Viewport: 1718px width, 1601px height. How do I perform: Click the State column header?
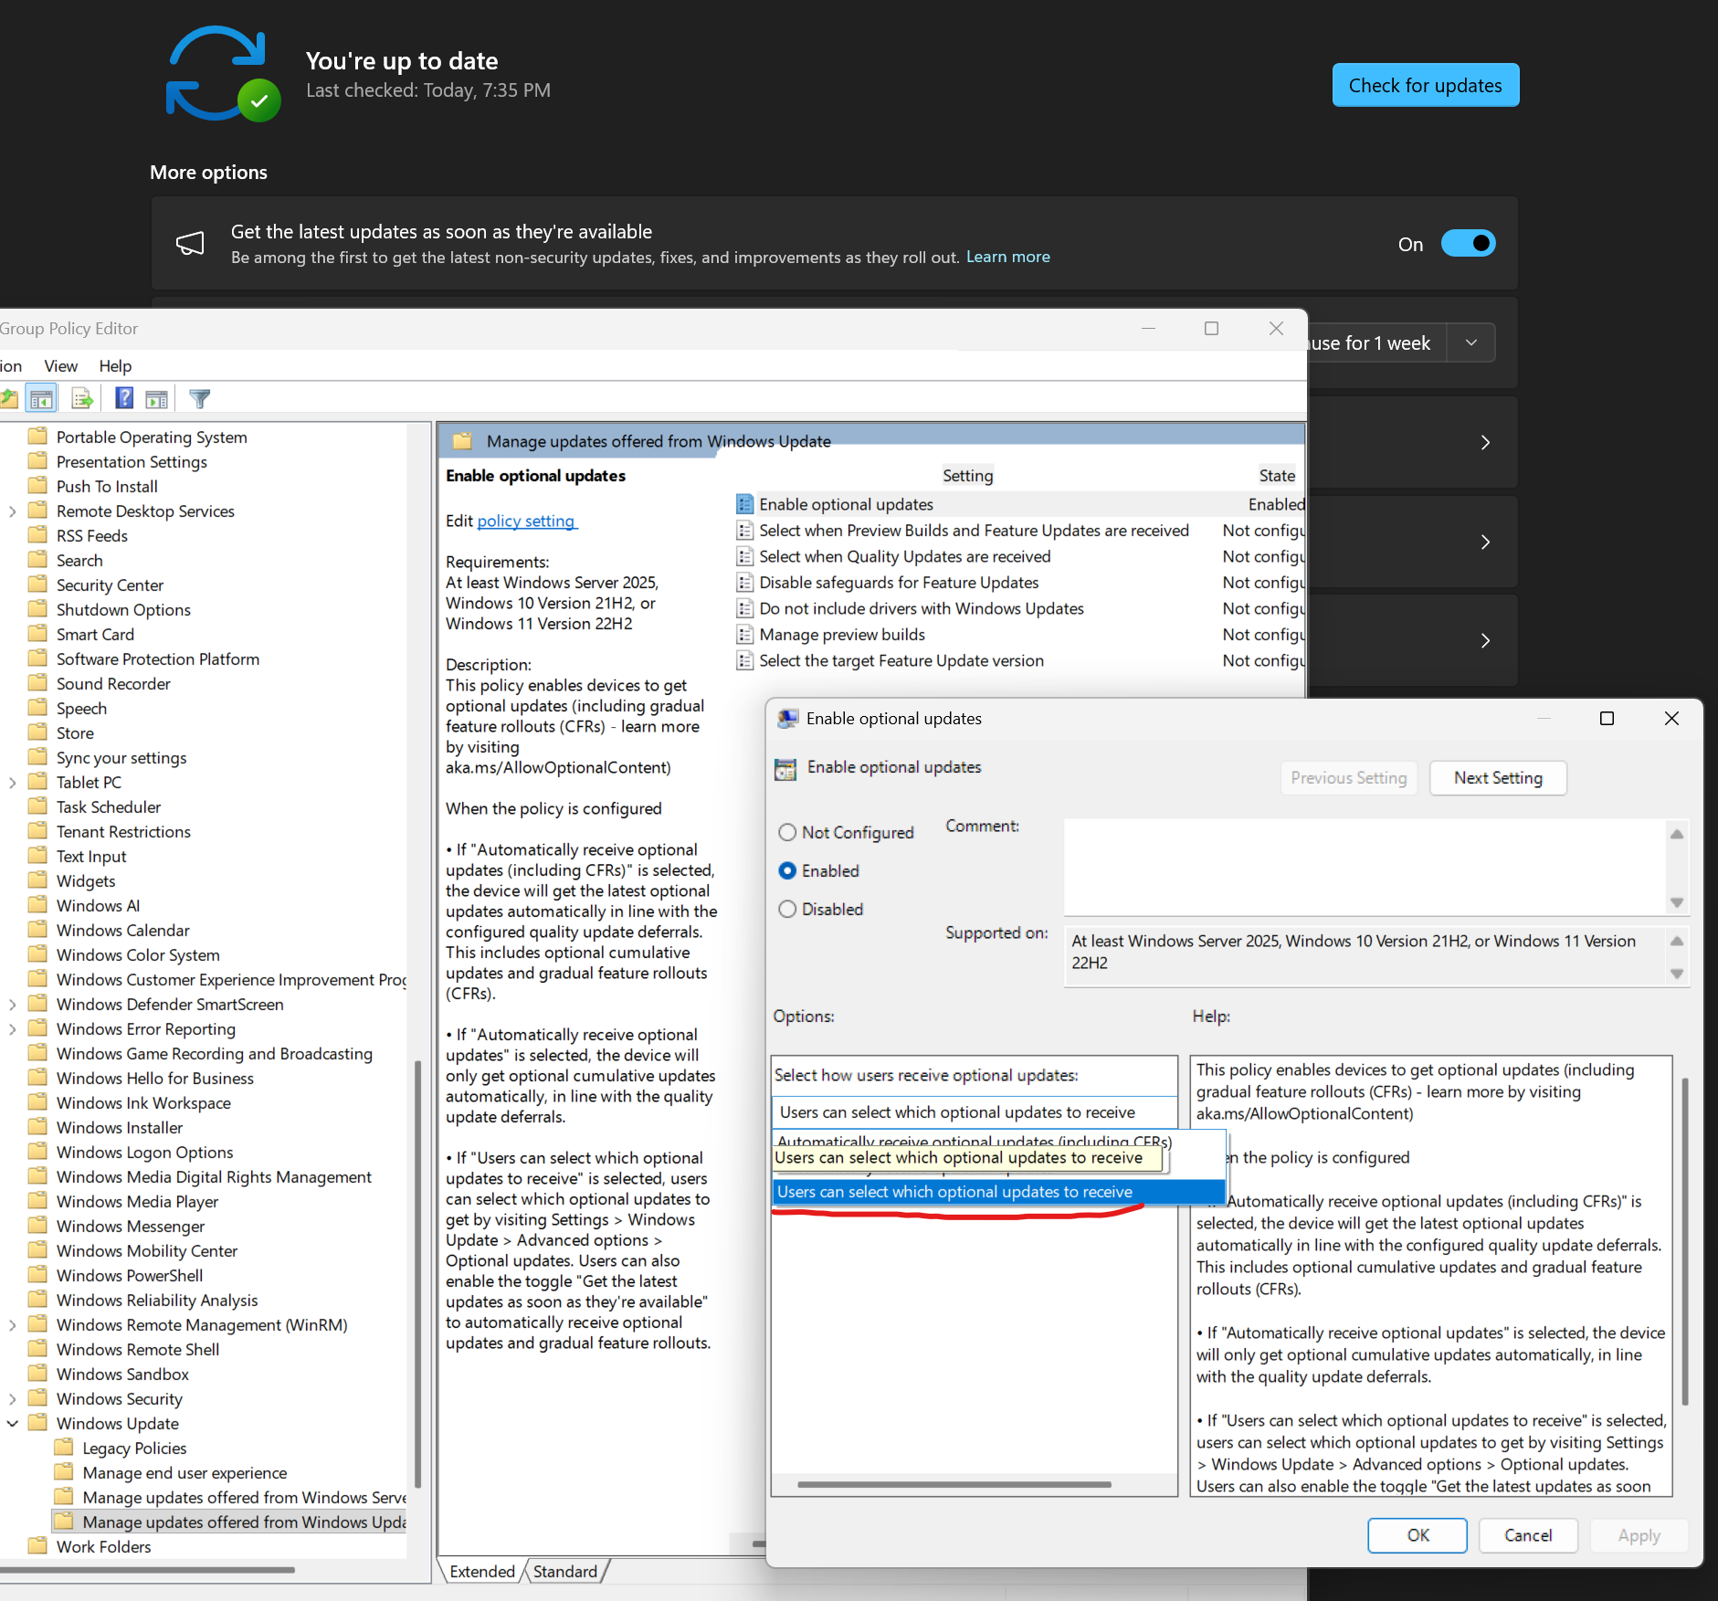(1276, 476)
